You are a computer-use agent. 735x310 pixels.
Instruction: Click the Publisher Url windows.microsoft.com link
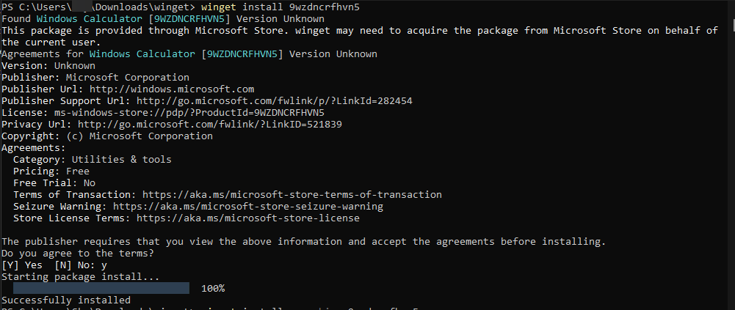click(x=172, y=89)
